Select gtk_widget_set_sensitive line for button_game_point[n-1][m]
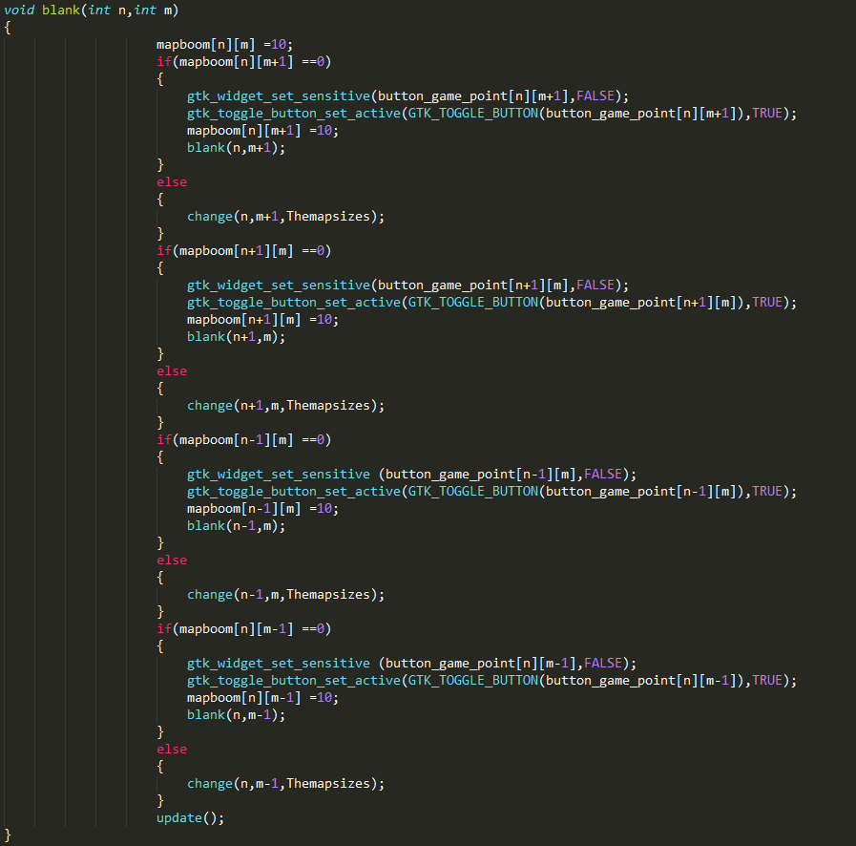This screenshot has height=846, width=856. (x=411, y=474)
